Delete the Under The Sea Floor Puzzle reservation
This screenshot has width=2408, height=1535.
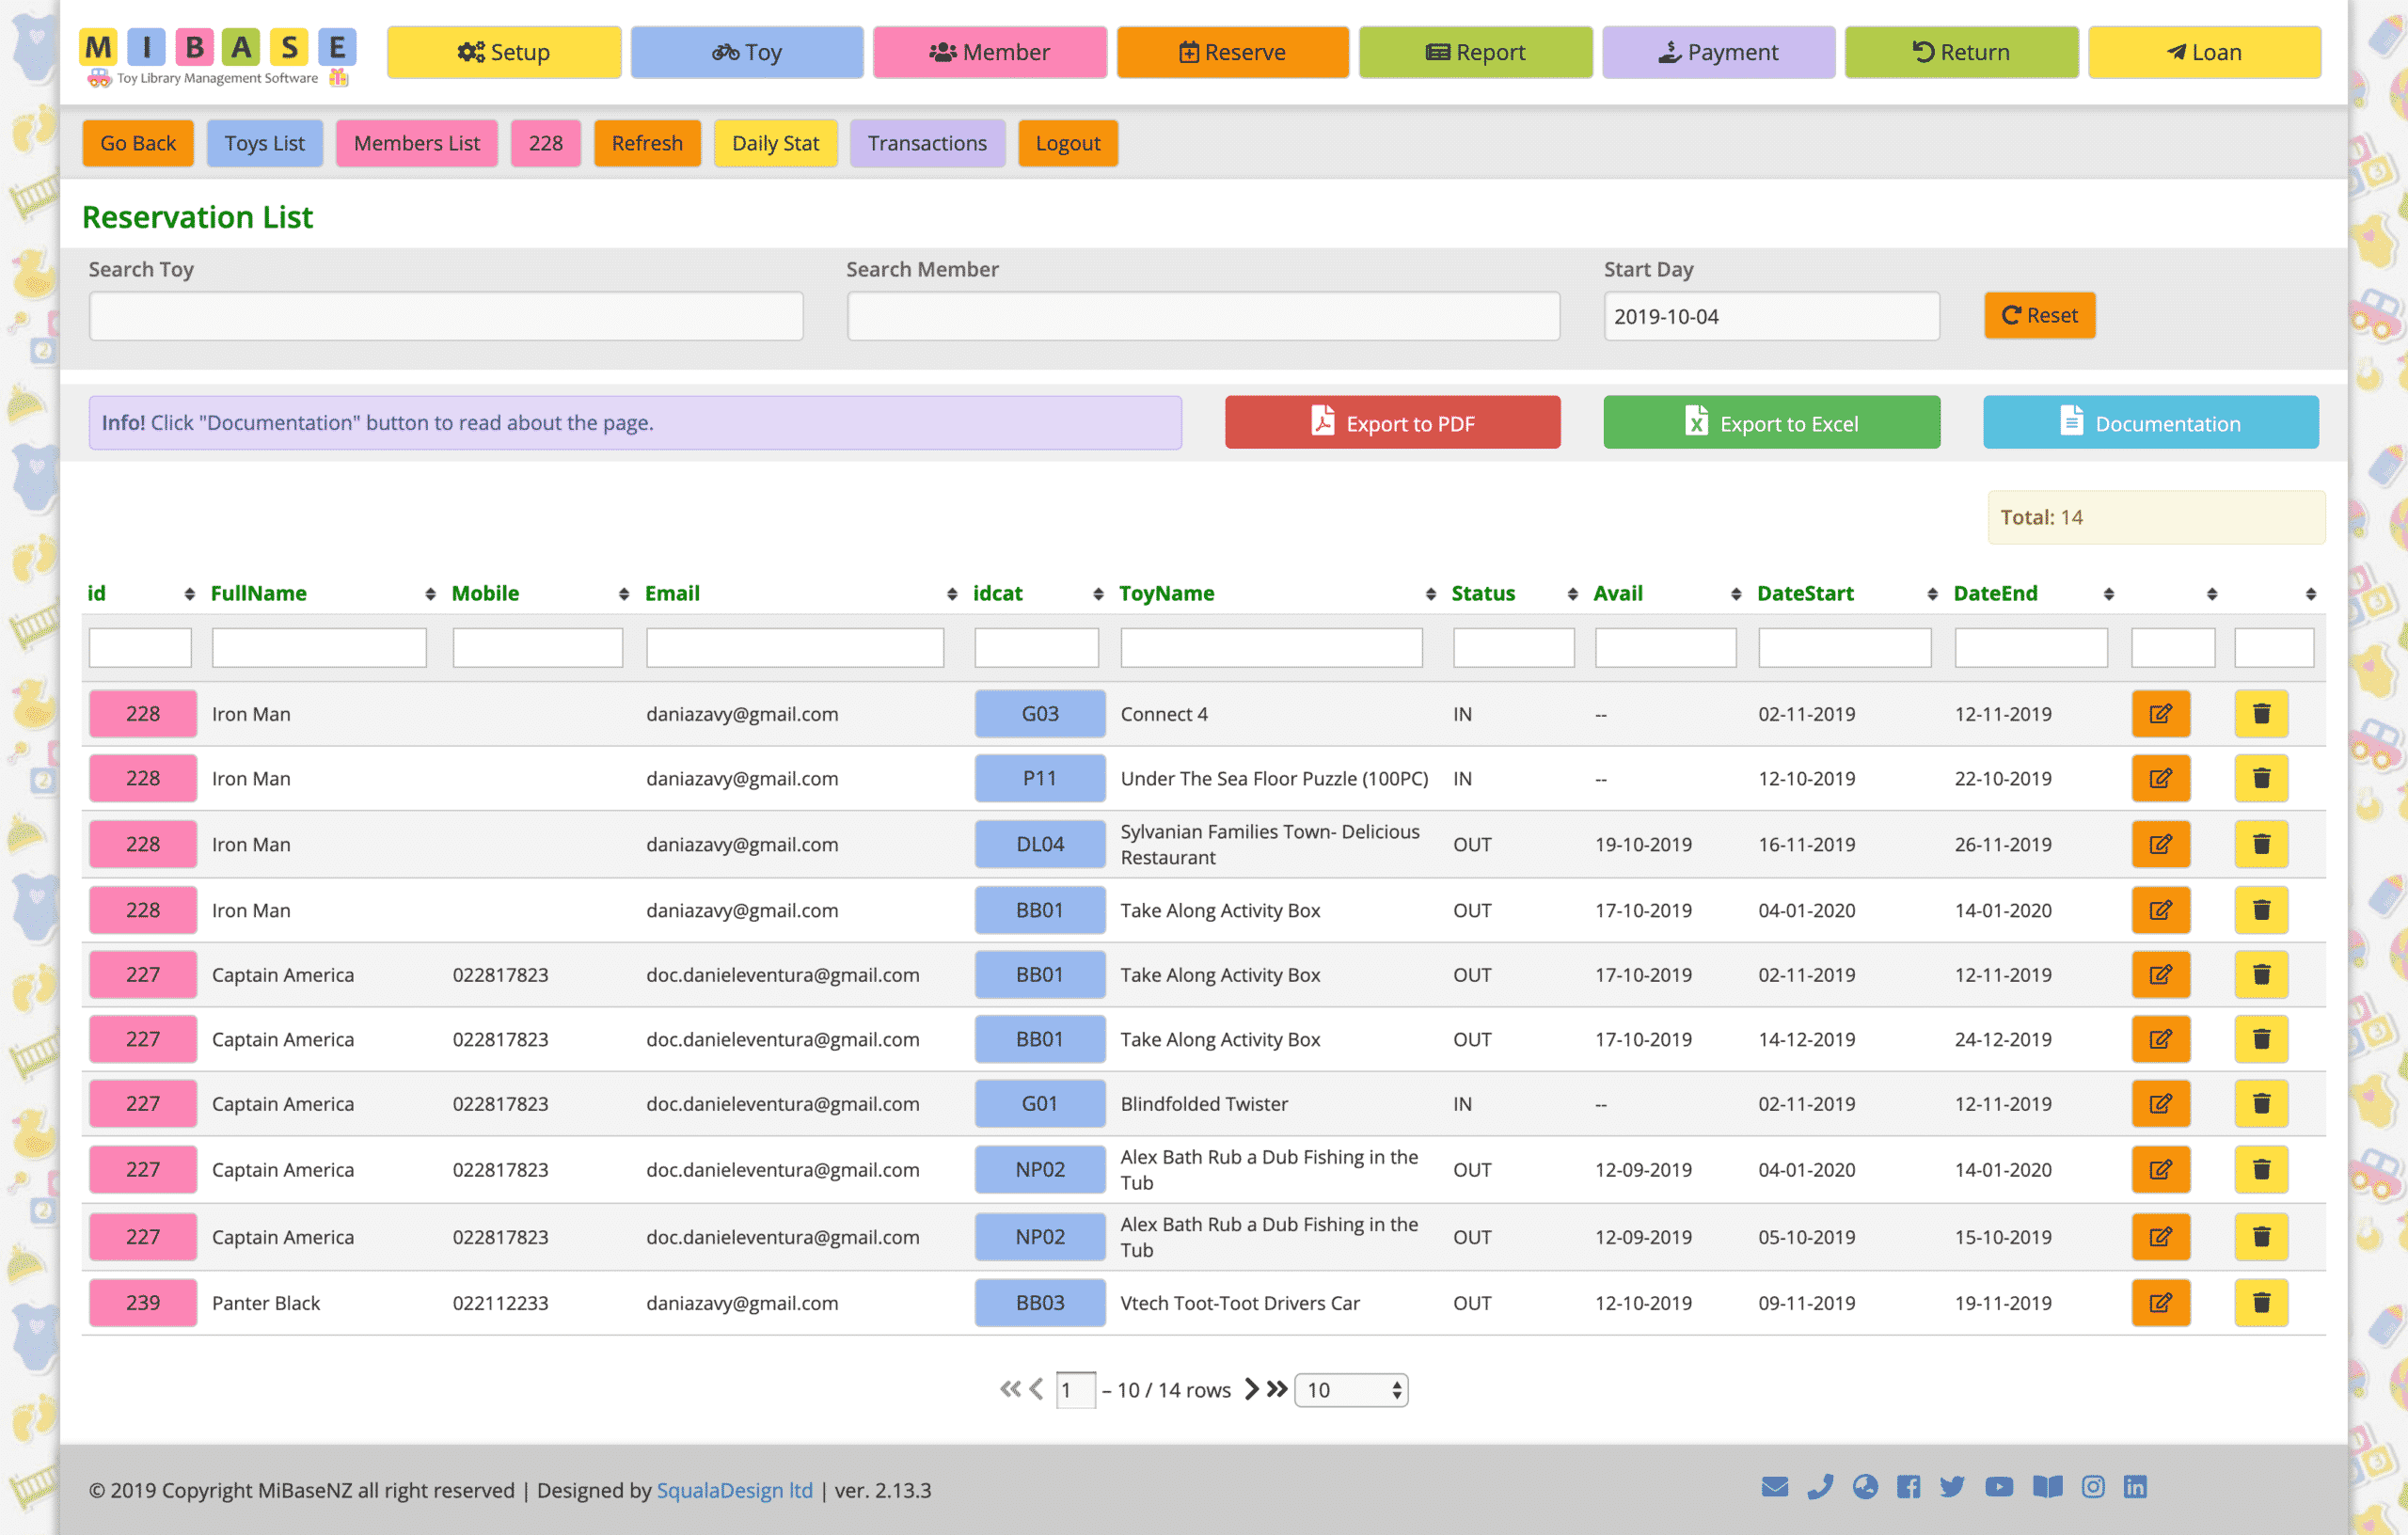pos(2261,778)
